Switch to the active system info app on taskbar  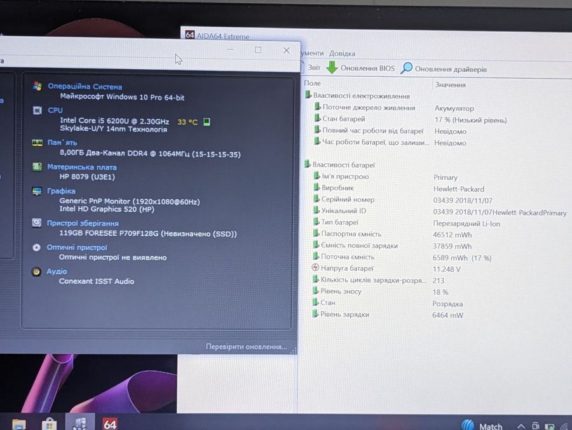pyautogui.click(x=80, y=423)
